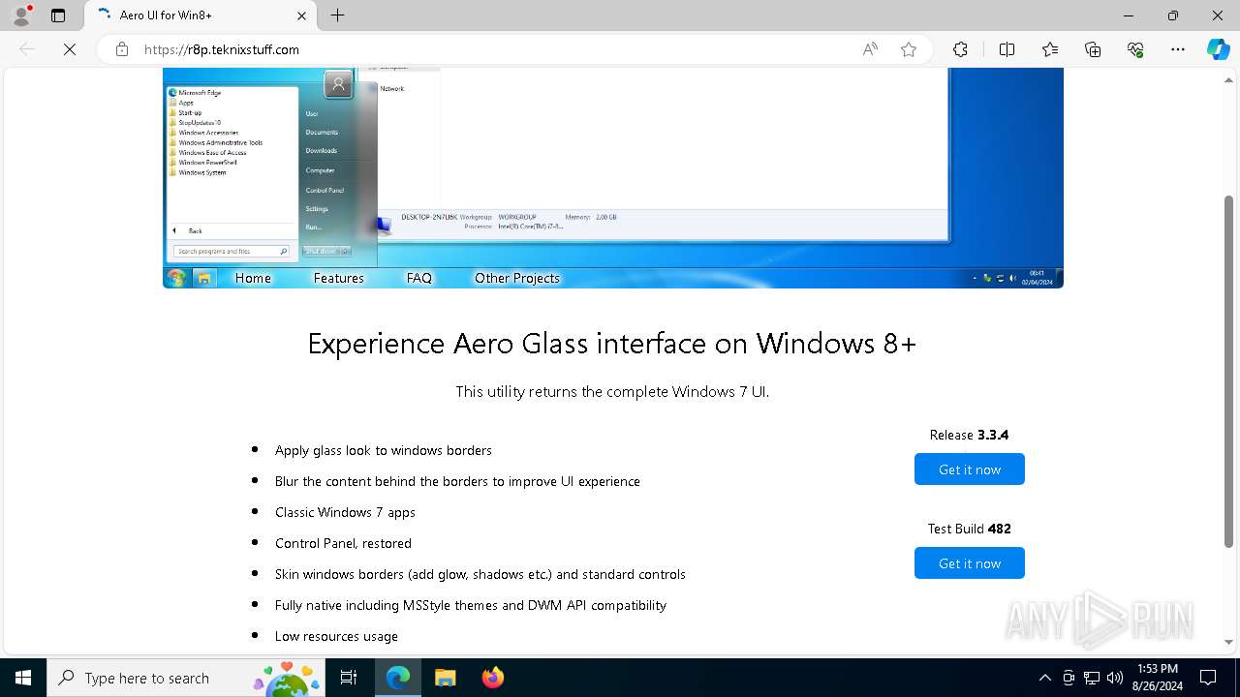Open Copilot sidebar

1218,49
